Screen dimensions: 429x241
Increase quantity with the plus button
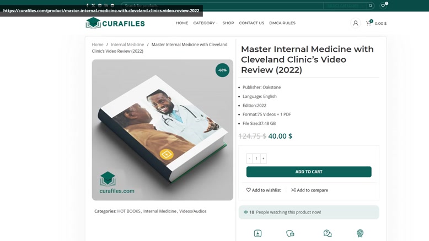pyautogui.click(x=264, y=158)
